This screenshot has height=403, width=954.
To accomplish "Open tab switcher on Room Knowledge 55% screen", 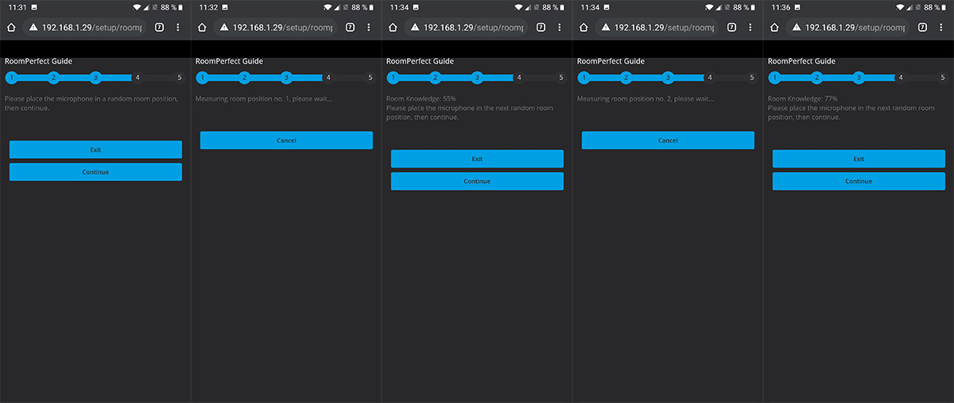I will point(541,27).
